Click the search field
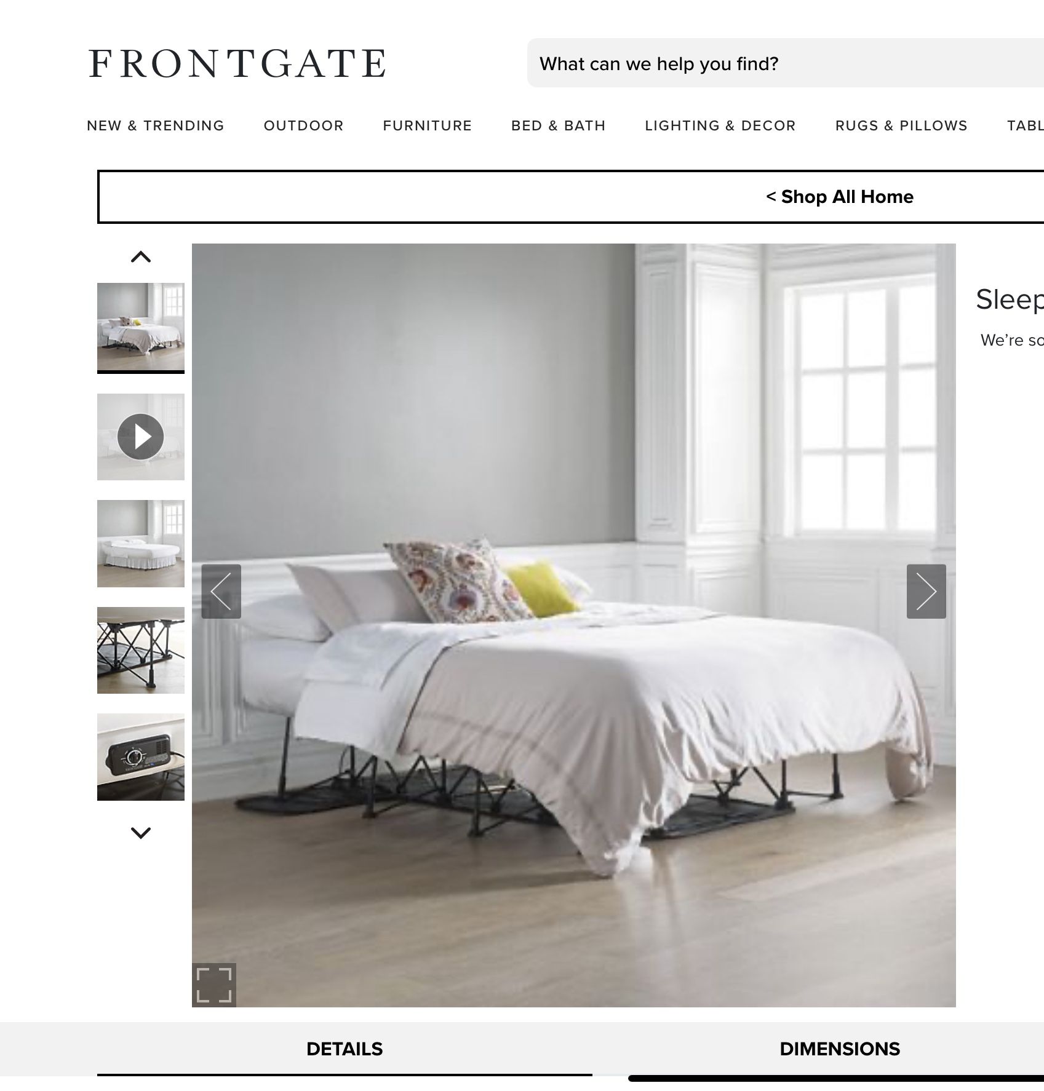 (786, 63)
